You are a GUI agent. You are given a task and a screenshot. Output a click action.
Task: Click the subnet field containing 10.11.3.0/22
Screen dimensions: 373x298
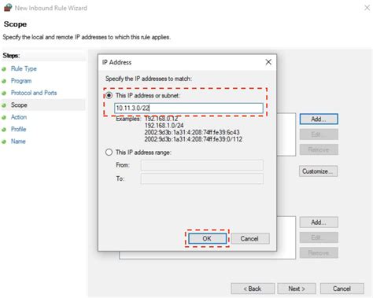pyautogui.click(x=189, y=108)
